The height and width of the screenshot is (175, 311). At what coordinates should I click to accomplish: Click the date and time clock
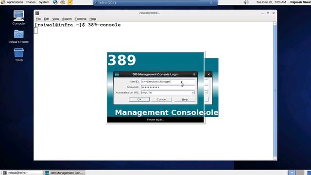[271, 2]
